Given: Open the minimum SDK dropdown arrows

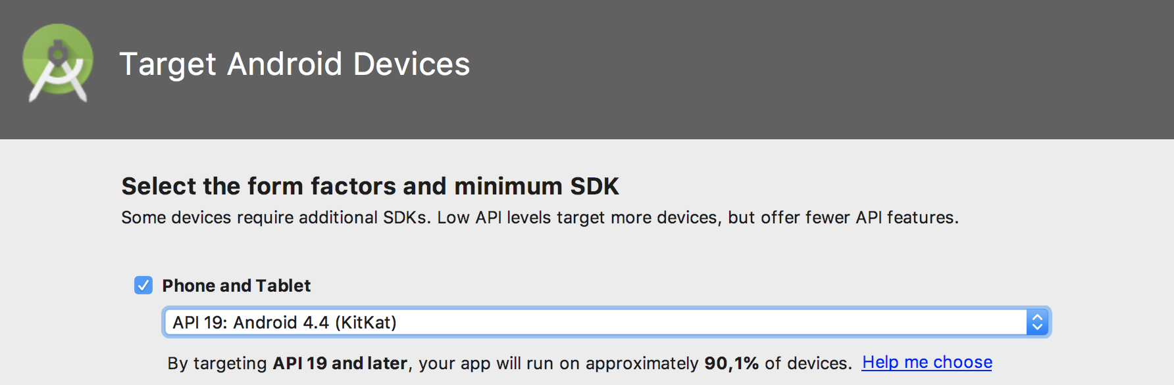Looking at the screenshot, I should 1037,323.
